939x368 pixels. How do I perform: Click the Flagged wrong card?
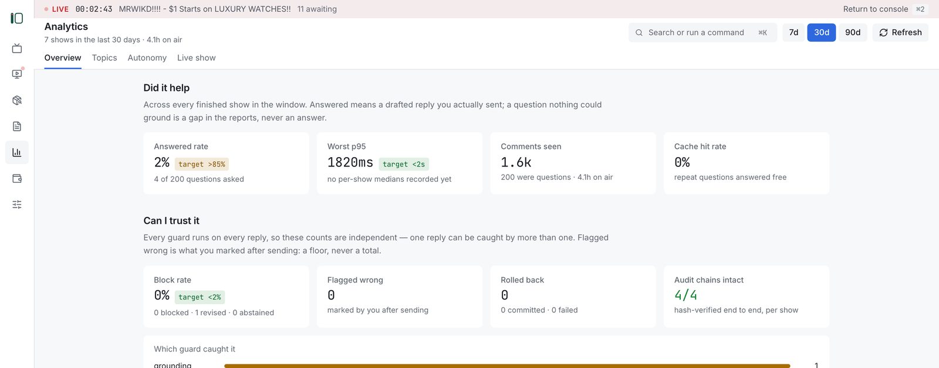point(400,297)
